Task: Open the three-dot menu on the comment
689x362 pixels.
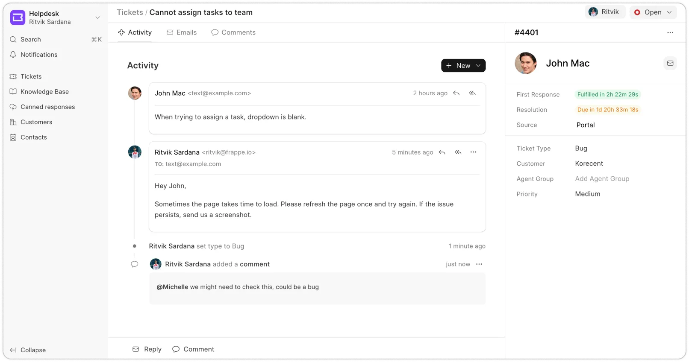Action: coord(479,264)
